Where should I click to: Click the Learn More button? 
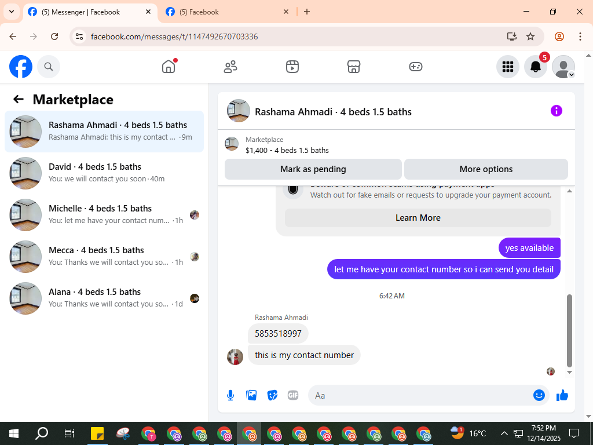418,218
